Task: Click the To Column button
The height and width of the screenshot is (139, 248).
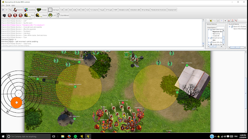Action: click(x=94, y=10)
